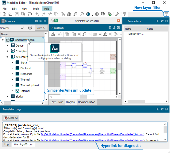
Task: Click the duplicate windows toolbar icon
Action: click(103, 14)
